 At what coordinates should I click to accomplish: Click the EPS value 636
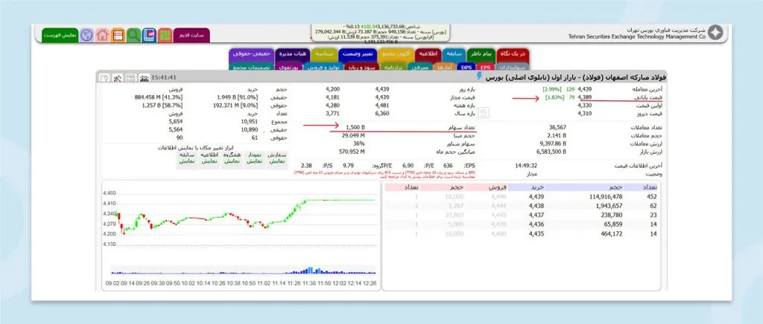click(x=448, y=166)
